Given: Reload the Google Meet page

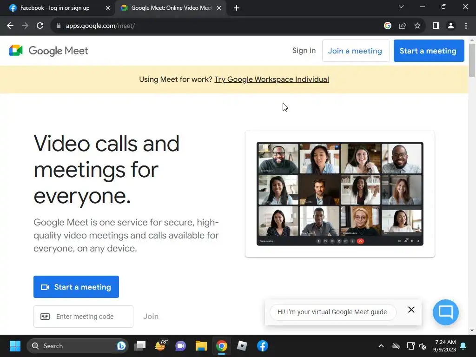Looking at the screenshot, I should click(x=40, y=26).
